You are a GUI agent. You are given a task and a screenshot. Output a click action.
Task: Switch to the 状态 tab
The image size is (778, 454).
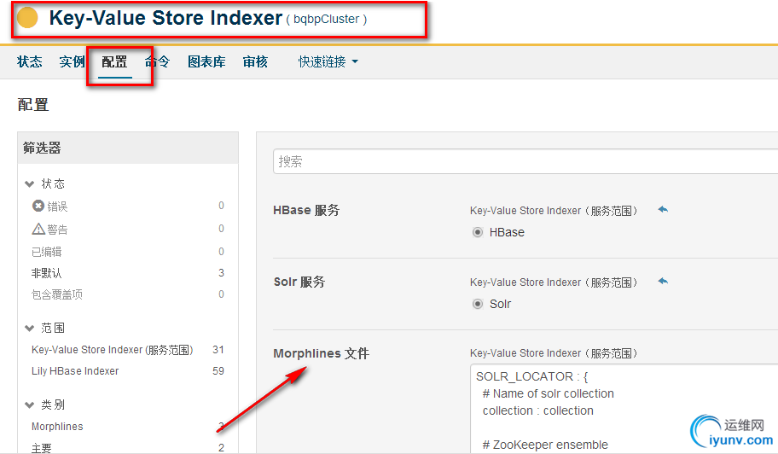[30, 61]
